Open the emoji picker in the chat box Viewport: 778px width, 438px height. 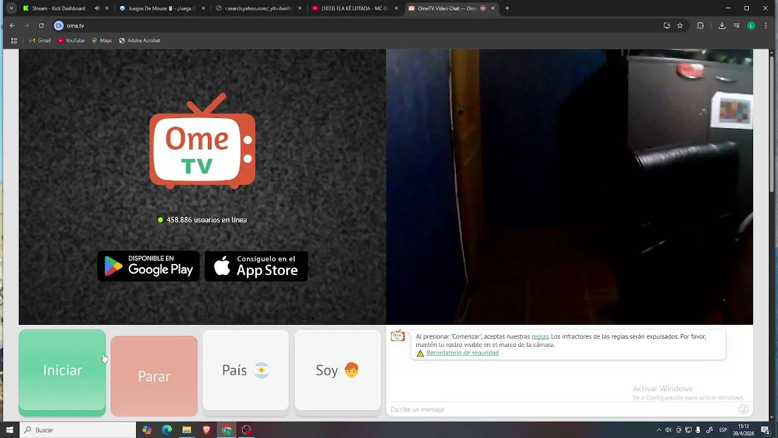pyautogui.click(x=743, y=409)
